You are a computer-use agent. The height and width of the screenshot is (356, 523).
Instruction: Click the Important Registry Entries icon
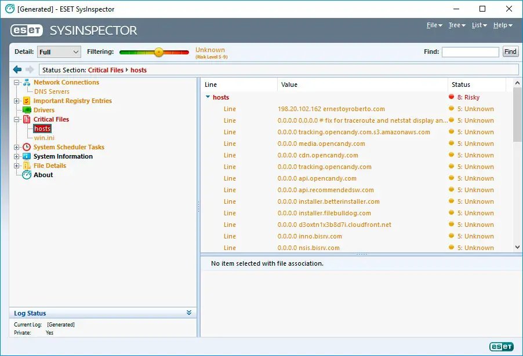[x=27, y=101]
